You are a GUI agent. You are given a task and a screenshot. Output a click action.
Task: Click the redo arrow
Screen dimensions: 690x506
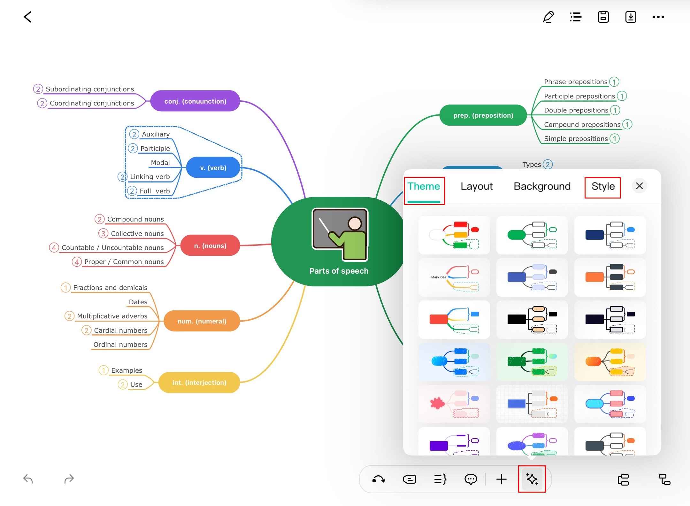tap(69, 479)
